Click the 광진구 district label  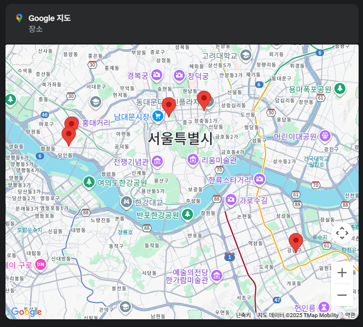331,149
